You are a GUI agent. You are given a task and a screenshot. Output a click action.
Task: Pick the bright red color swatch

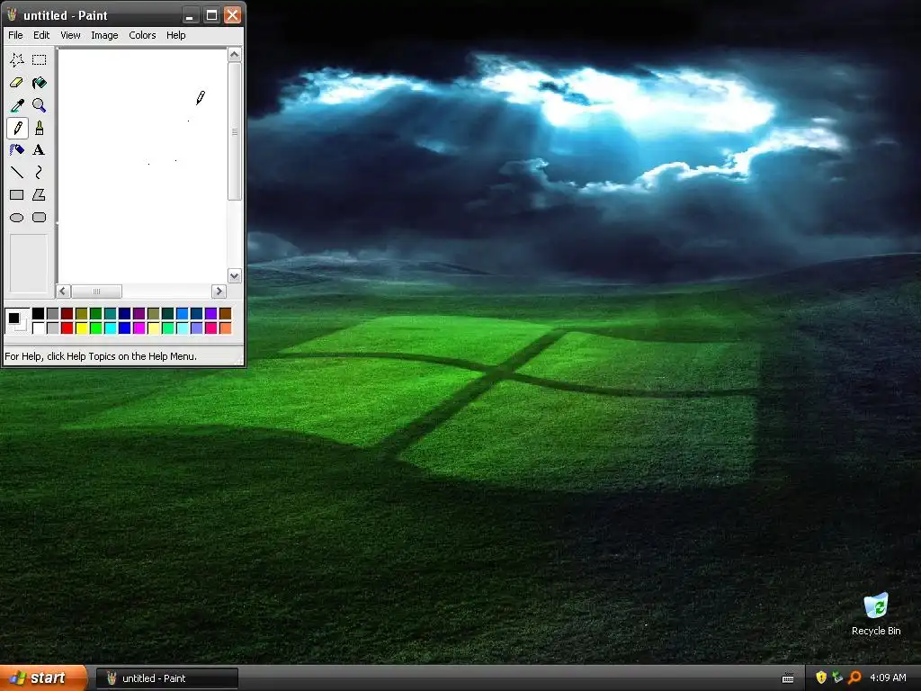(x=67, y=328)
